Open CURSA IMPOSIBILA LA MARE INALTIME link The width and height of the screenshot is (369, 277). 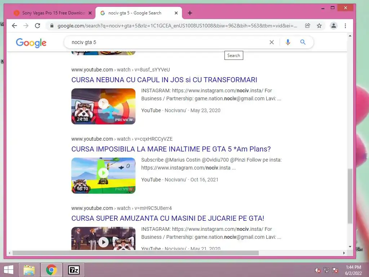pos(171,149)
